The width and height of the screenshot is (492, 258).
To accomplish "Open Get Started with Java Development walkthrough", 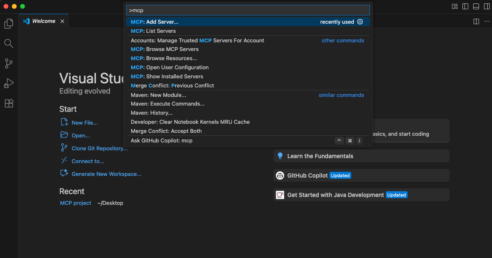I will coord(335,195).
